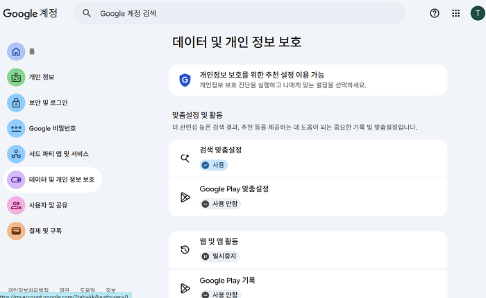
Task: Open the help question mark icon
Action: pyautogui.click(x=435, y=13)
